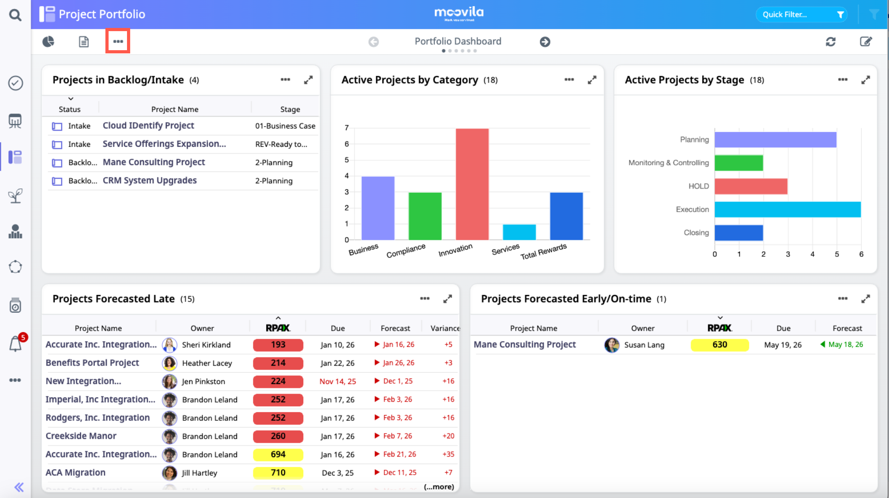Open toolbar more options ellipsis menu
This screenshot has width=889, height=498.
(118, 41)
